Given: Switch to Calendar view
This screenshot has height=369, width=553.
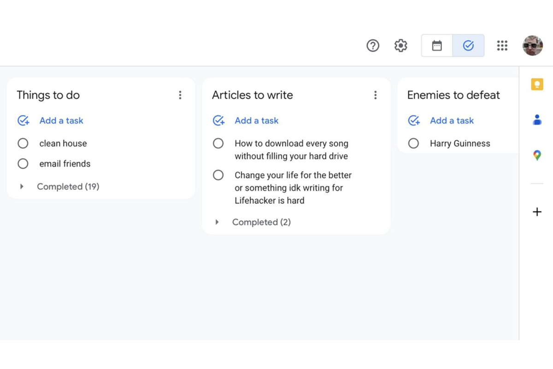Looking at the screenshot, I should (x=437, y=46).
